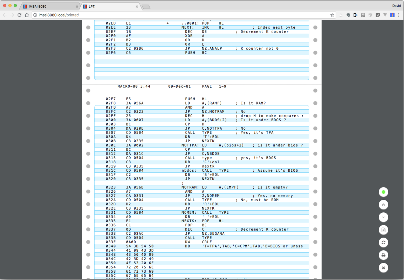Image resolution: width=404 pixels, height=280 pixels.
Task: Go to the browser home page
Action: click(27, 15)
